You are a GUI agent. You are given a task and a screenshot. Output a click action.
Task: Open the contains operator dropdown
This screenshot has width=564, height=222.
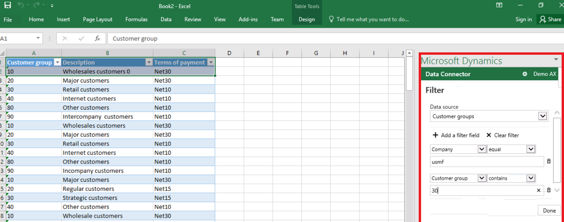point(531,178)
